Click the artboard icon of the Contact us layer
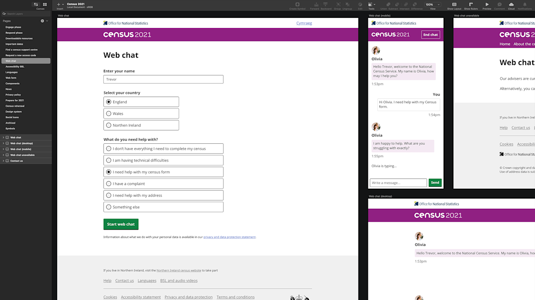 point(7,161)
